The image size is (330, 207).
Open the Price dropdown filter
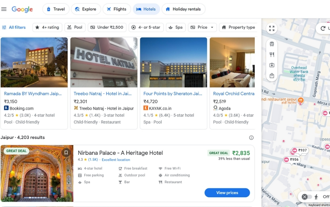click(x=202, y=27)
